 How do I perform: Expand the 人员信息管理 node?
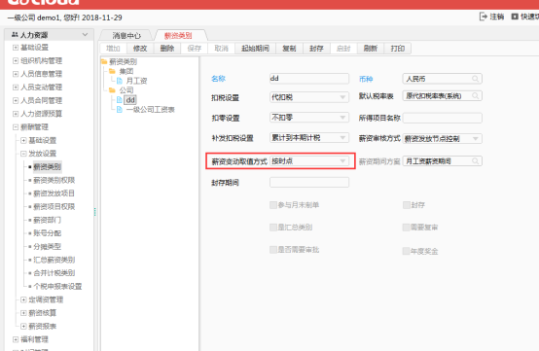click(16, 74)
